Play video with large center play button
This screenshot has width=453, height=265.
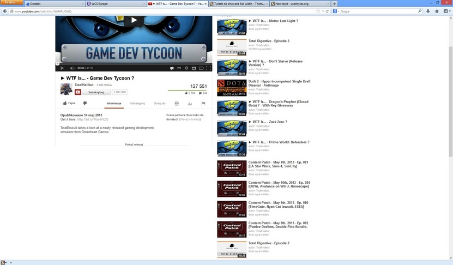(x=134, y=20)
